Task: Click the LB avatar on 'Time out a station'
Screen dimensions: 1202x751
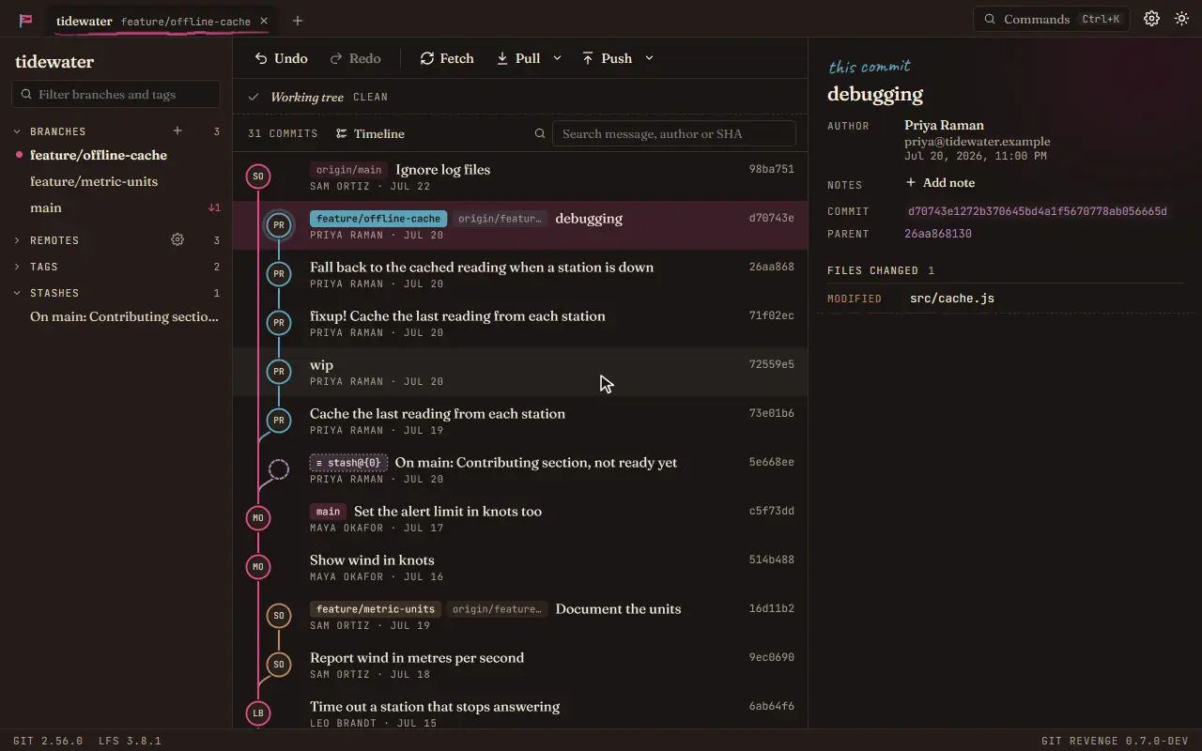Action: coord(258,713)
